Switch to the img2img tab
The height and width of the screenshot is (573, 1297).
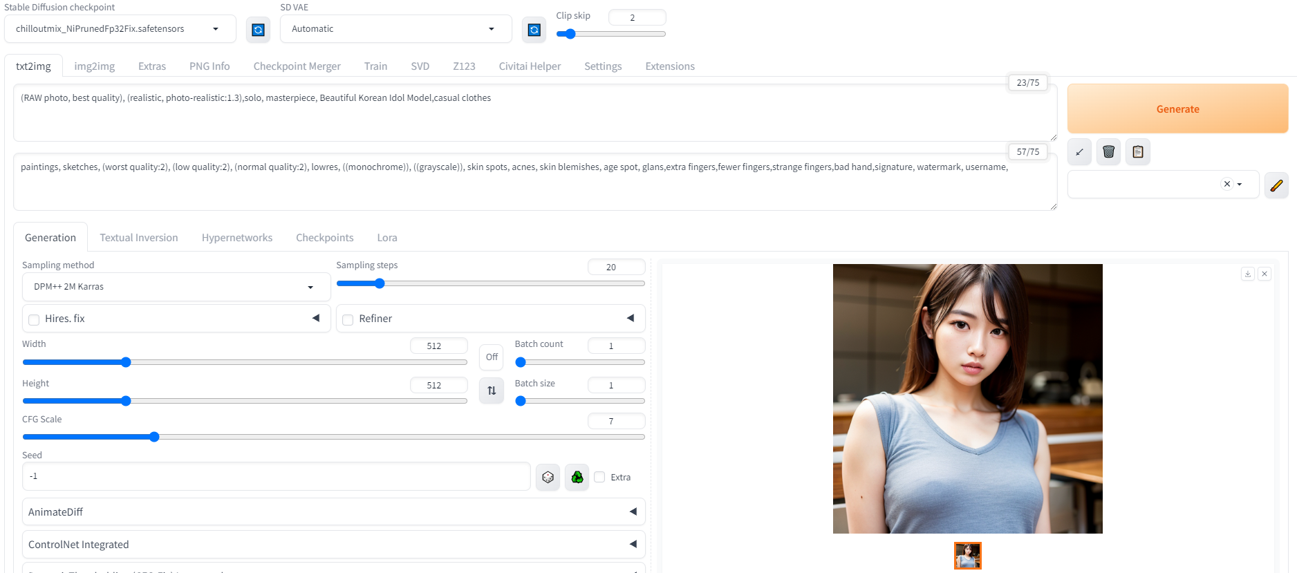click(95, 66)
